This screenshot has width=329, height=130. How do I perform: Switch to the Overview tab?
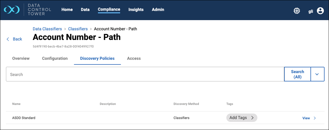pyautogui.click(x=21, y=58)
